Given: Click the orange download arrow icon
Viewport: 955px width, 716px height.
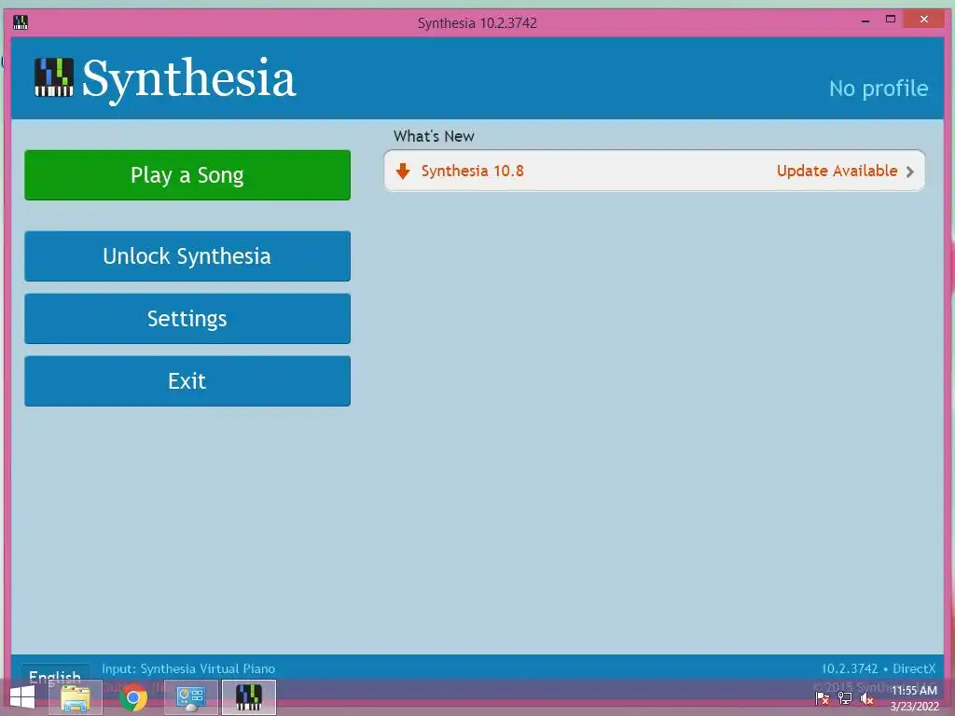Looking at the screenshot, I should click(403, 172).
